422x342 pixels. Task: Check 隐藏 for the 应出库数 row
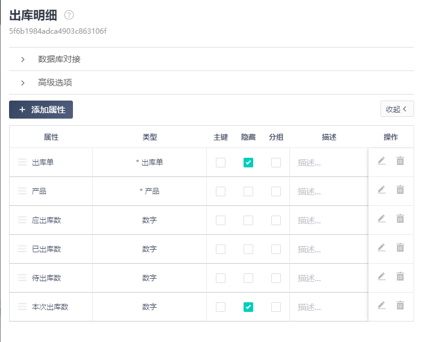pyautogui.click(x=248, y=220)
